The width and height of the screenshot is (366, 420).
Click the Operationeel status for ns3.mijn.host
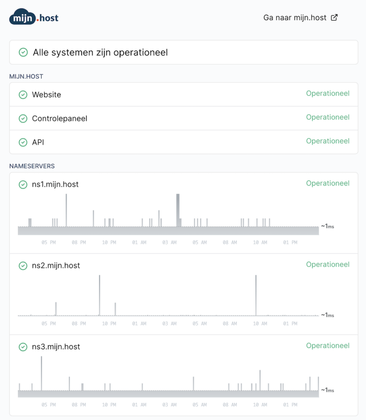click(327, 346)
